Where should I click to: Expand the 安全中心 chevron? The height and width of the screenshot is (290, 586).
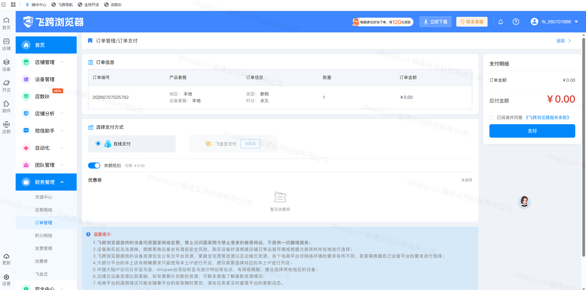pyautogui.click(x=62, y=288)
